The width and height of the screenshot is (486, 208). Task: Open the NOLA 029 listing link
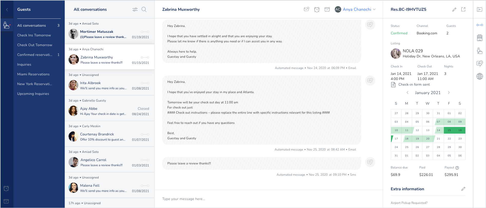coord(413,51)
